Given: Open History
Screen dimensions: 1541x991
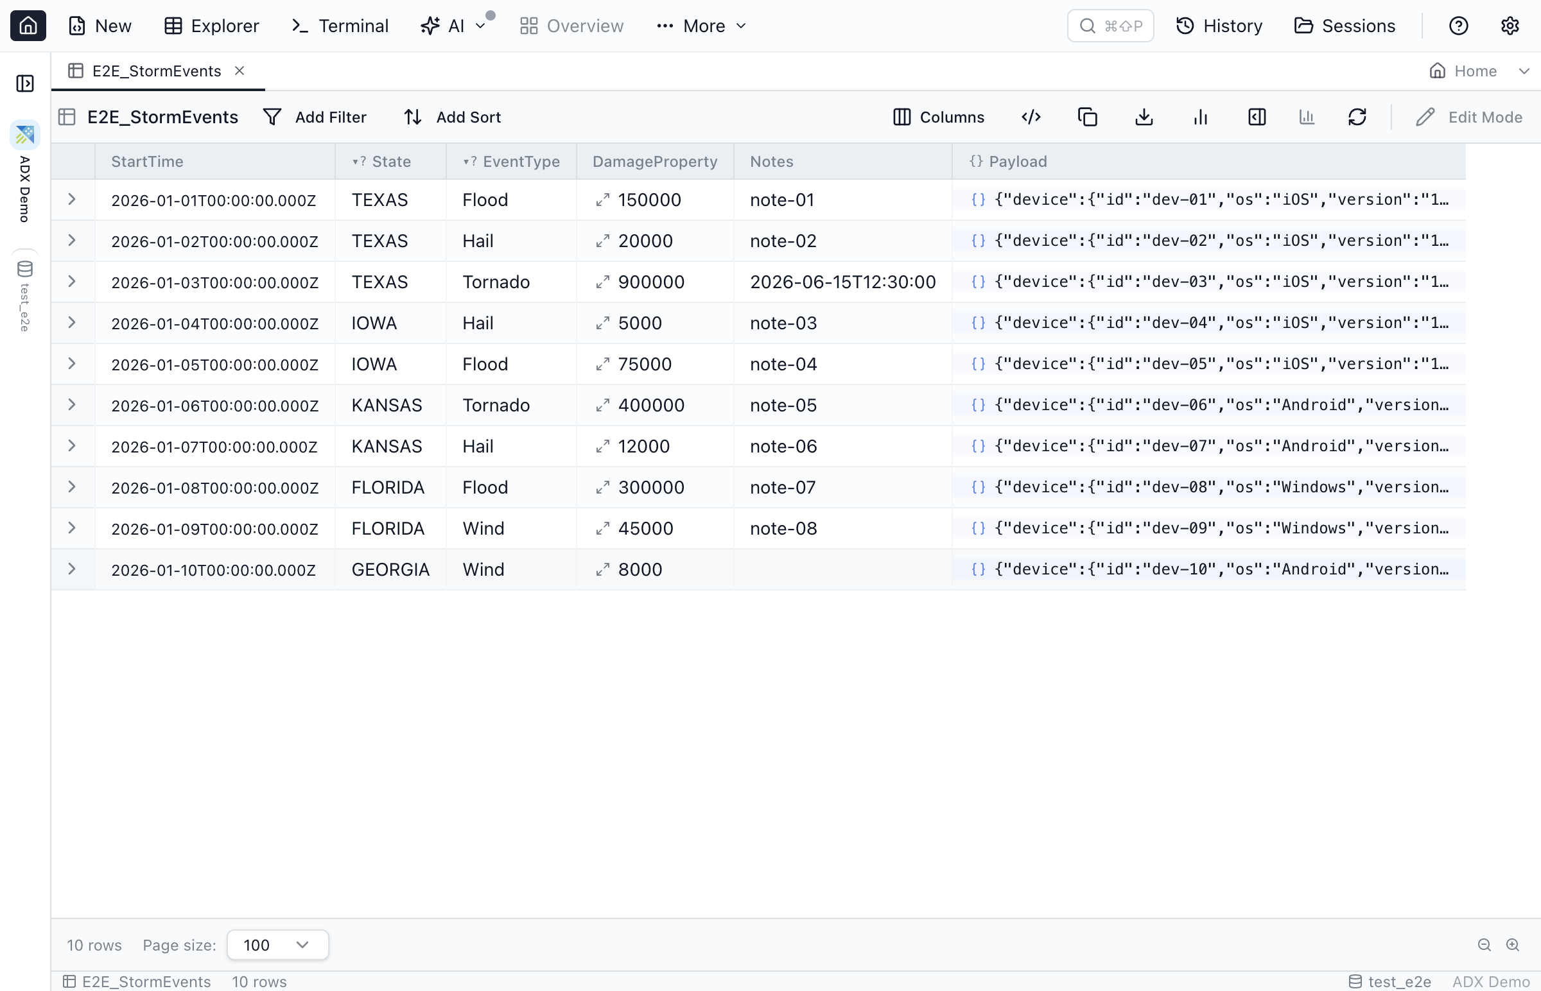Looking at the screenshot, I should (1219, 26).
